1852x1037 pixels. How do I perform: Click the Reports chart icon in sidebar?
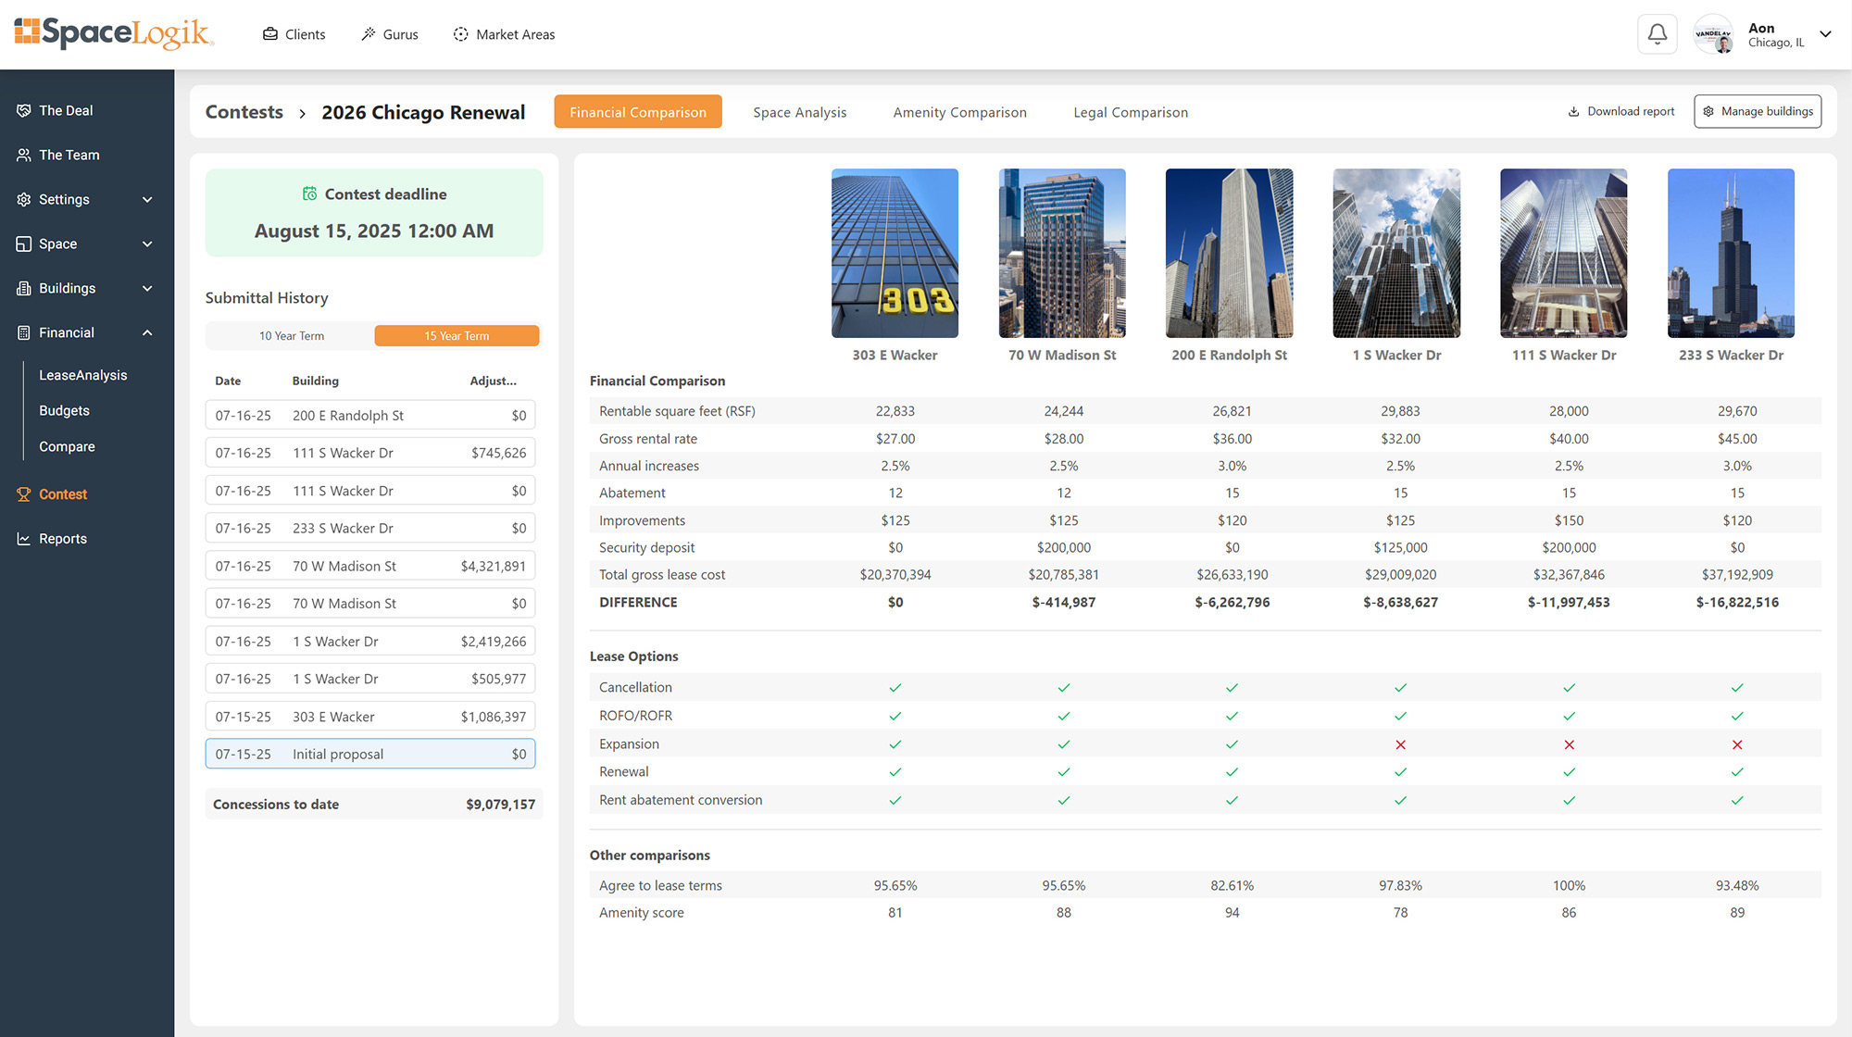click(24, 539)
